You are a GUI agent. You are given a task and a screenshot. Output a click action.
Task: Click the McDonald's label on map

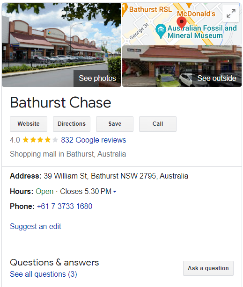click(196, 14)
